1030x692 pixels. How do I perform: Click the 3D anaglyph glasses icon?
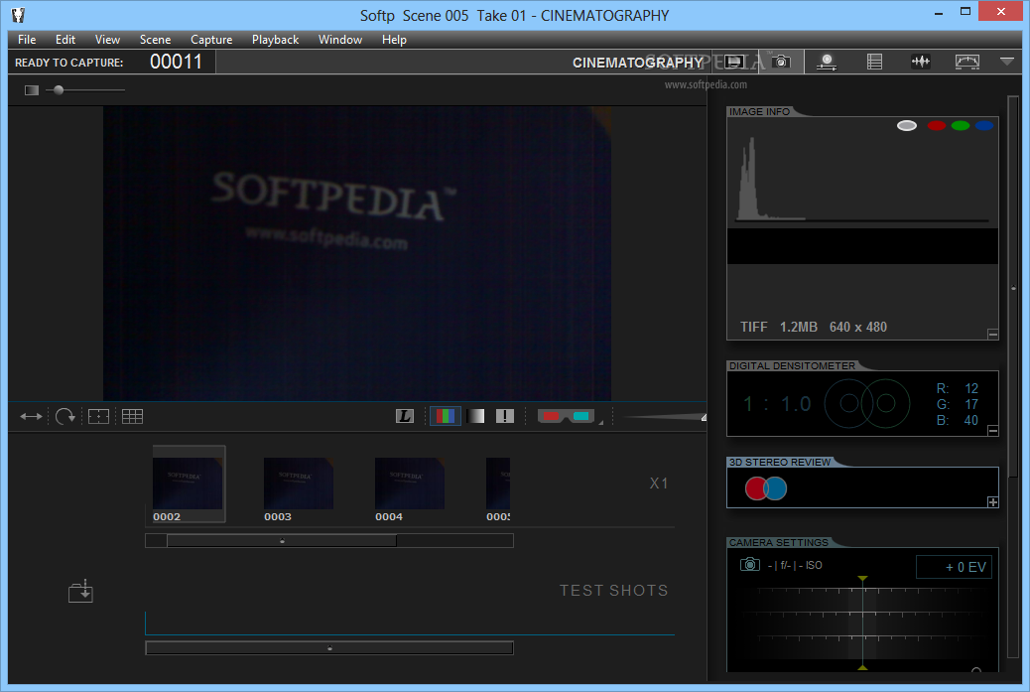566,416
